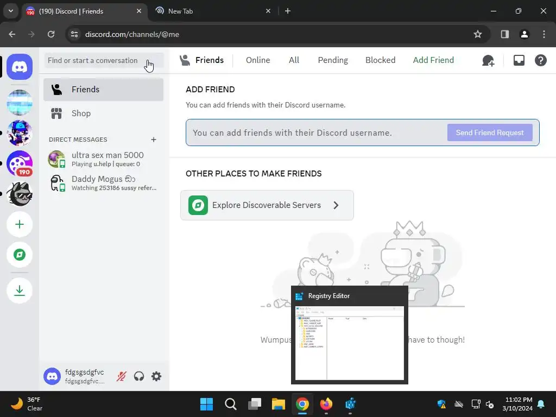
Task: Open the tab search dropdown arrow
Action: (11, 11)
